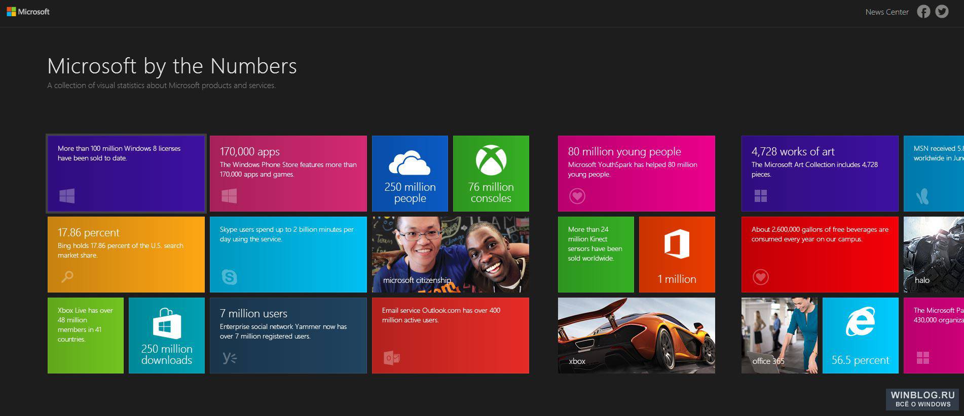The height and width of the screenshot is (416, 964).
Task: Click the '250 million downloads' text
Action: pos(167,355)
